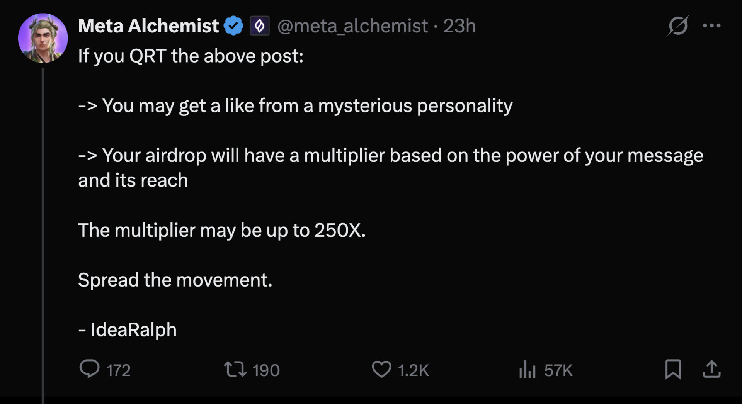Open the repost arrows menu
Screen dimensions: 742x404
point(235,369)
